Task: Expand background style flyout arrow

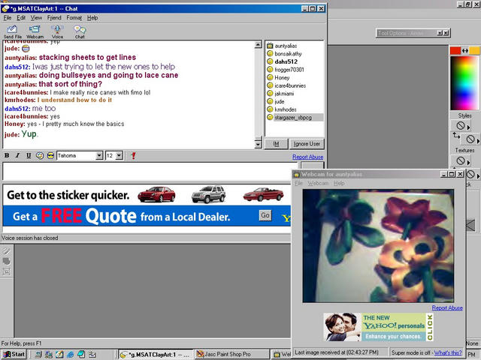Action: click(478, 141)
